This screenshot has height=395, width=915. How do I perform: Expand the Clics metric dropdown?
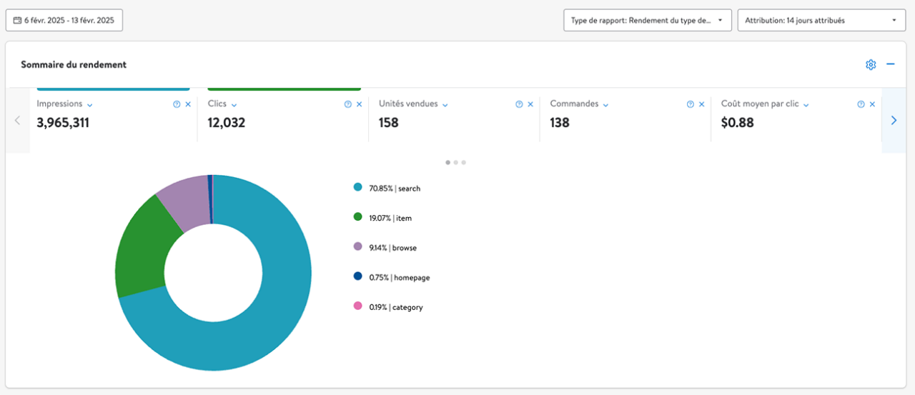pyautogui.click(x=234, y=105)
